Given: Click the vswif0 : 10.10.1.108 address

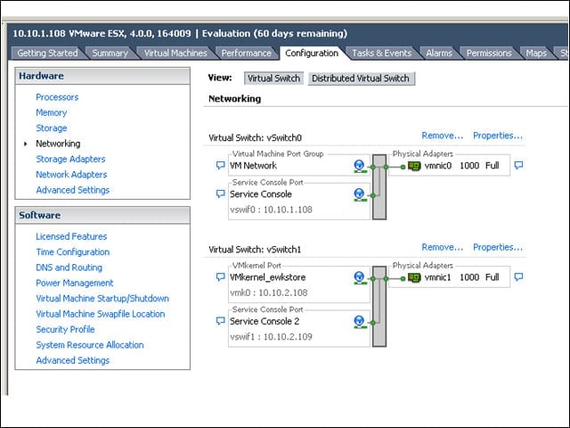Looking at the screenshot, I should pyautogui.click(x=271, y=210).
